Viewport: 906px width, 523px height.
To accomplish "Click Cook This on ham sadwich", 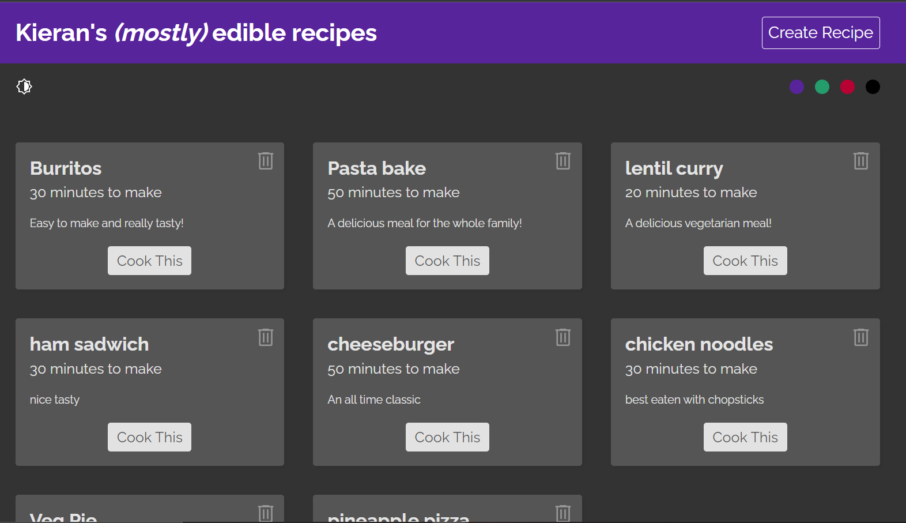I will coord(149,437).
